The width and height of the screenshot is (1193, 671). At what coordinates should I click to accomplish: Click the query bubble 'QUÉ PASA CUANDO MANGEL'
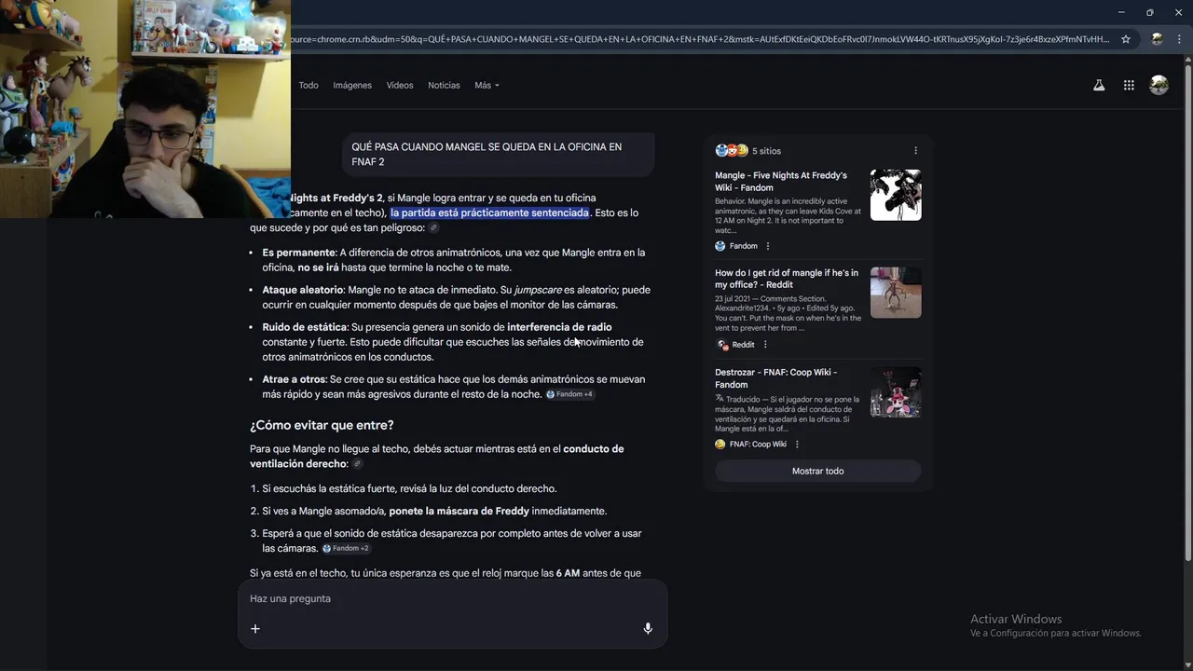click(x=498, y=154)
